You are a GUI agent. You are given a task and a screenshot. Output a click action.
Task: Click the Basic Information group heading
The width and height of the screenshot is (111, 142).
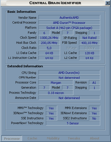pos(22,12)
